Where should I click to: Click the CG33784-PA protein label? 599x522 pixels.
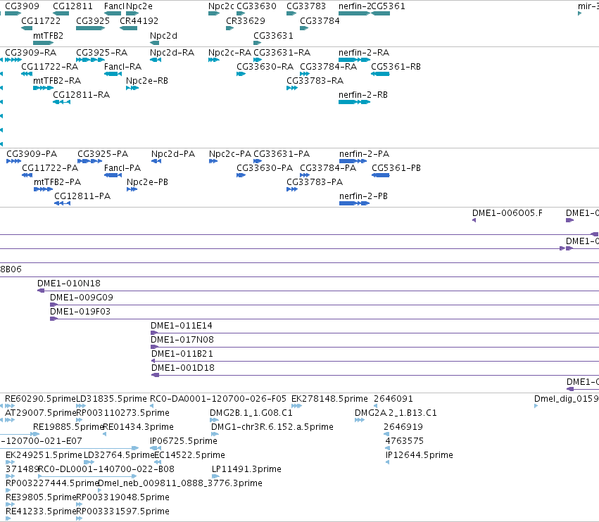tap(328, 168)
